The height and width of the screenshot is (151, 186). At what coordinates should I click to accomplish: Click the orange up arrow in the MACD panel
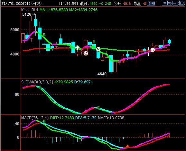(127, 146)
